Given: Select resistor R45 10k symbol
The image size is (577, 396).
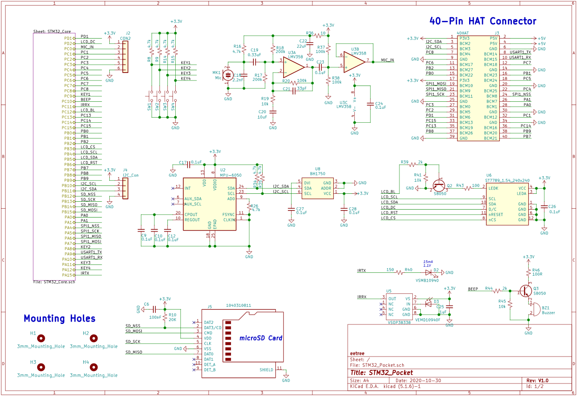Looking at the screenshot, I should [x=511, y=304].
